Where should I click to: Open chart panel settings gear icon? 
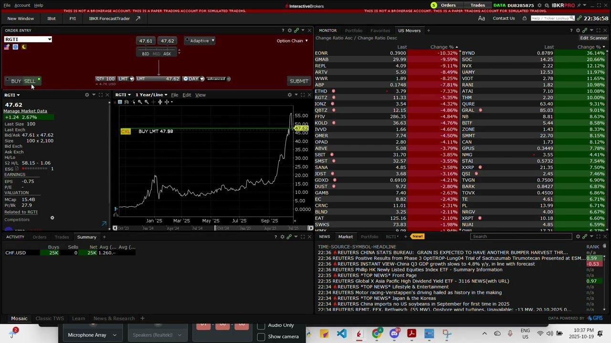click(289, 95)
